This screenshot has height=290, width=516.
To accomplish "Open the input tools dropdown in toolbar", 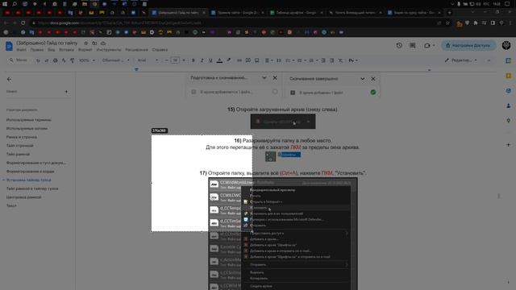I will point(353,60).
